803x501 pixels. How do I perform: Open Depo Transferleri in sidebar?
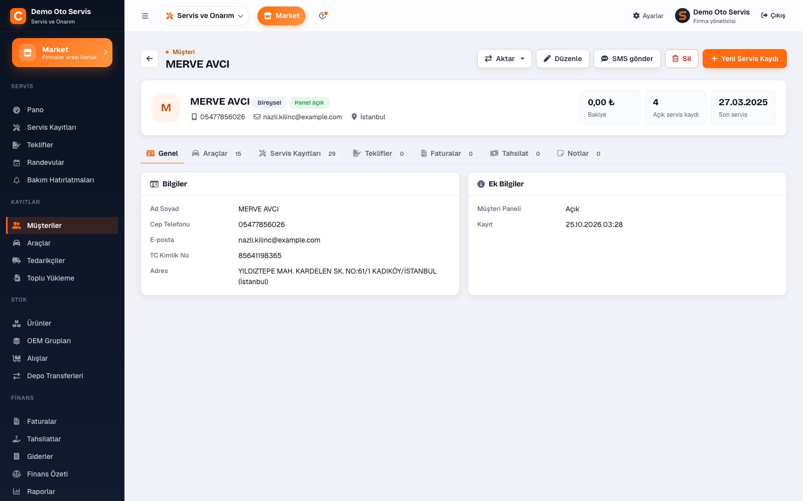click(62, 376)
